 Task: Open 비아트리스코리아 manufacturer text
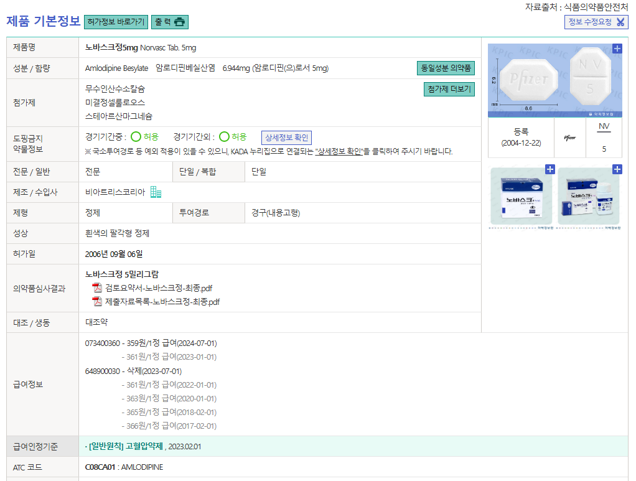pyautogui.click(x=115, y=192)
